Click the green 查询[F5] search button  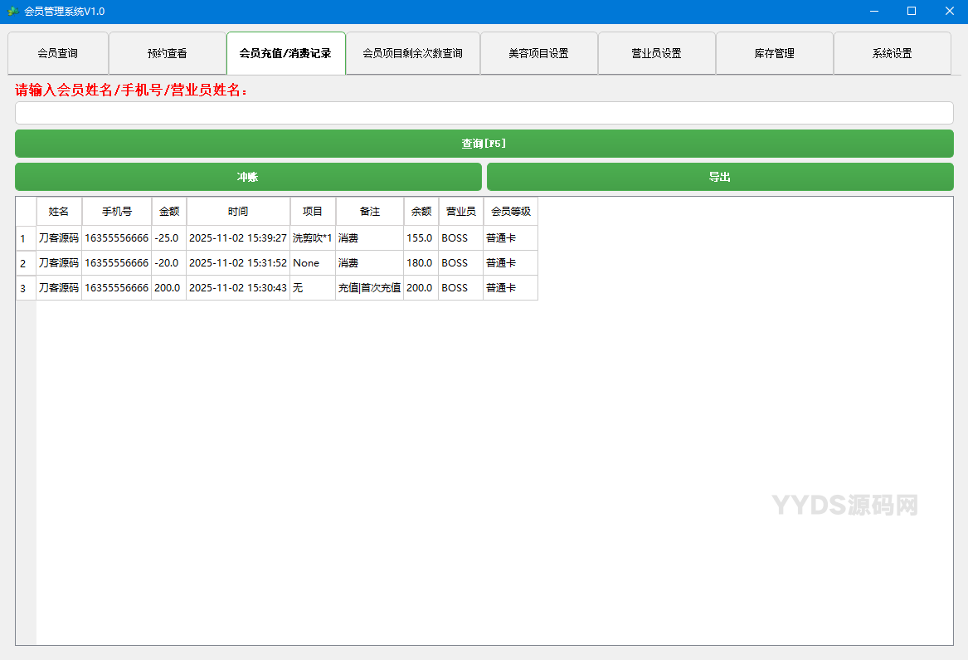click(484, 143)
